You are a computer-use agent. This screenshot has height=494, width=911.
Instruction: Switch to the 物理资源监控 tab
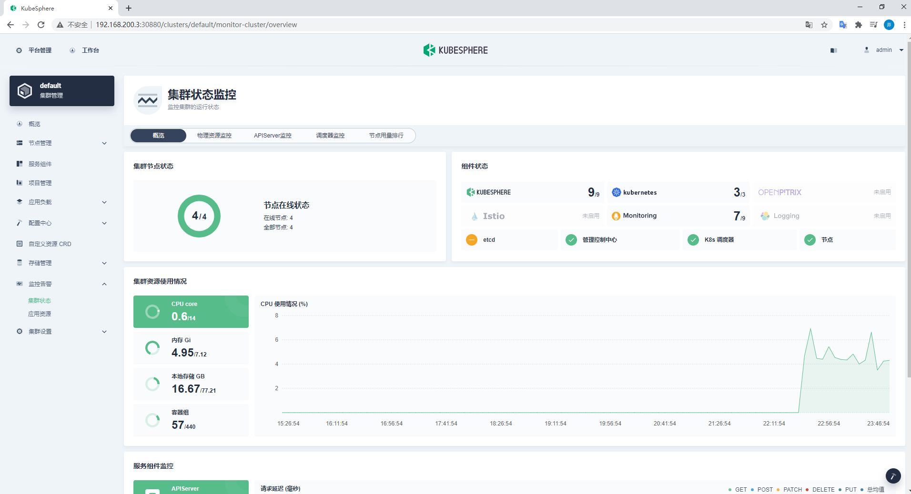tap(214, 136)
